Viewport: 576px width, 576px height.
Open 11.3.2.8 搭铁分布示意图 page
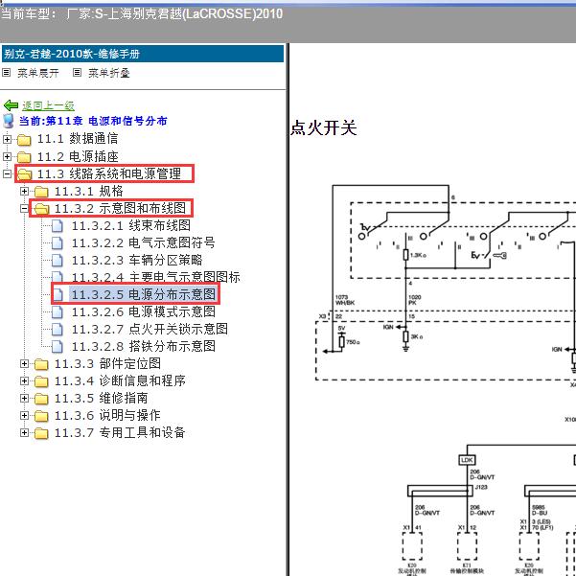pos(143,346)
